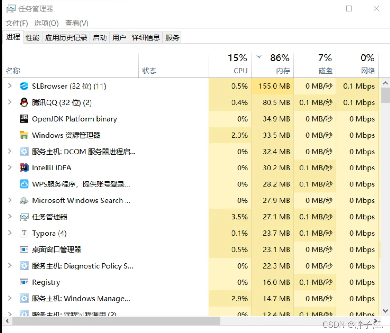The height and width of the screenshot is (333, 390).
Task: Switch to the 应用历史记录 tab
Action: (66, 38)
